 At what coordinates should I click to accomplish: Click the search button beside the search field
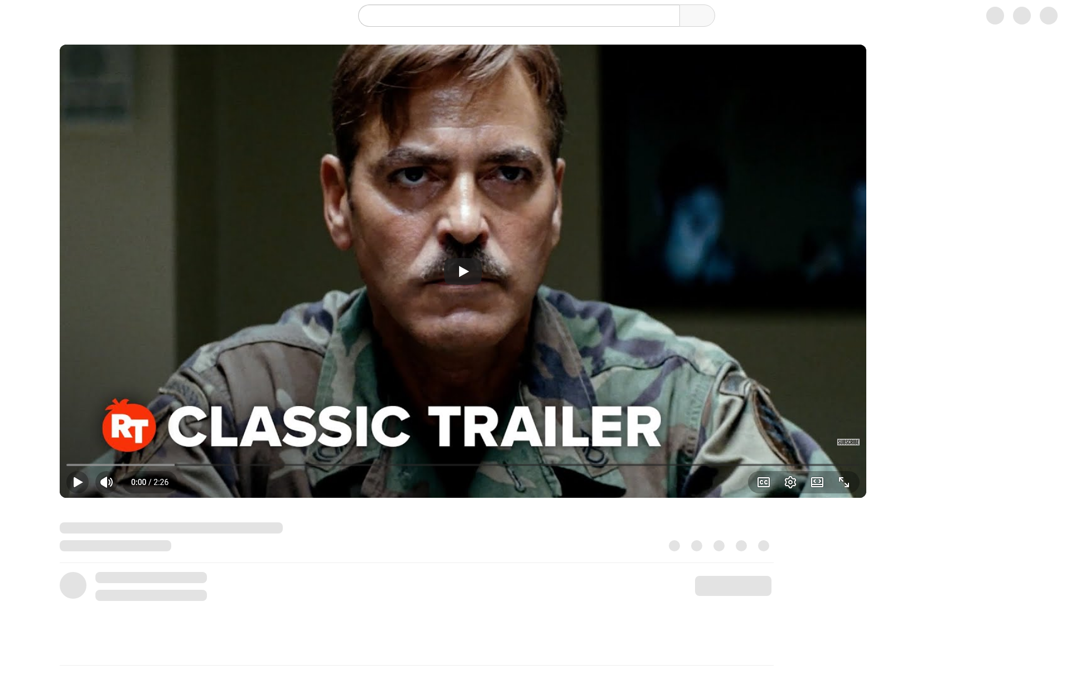(x=697, y=16)
